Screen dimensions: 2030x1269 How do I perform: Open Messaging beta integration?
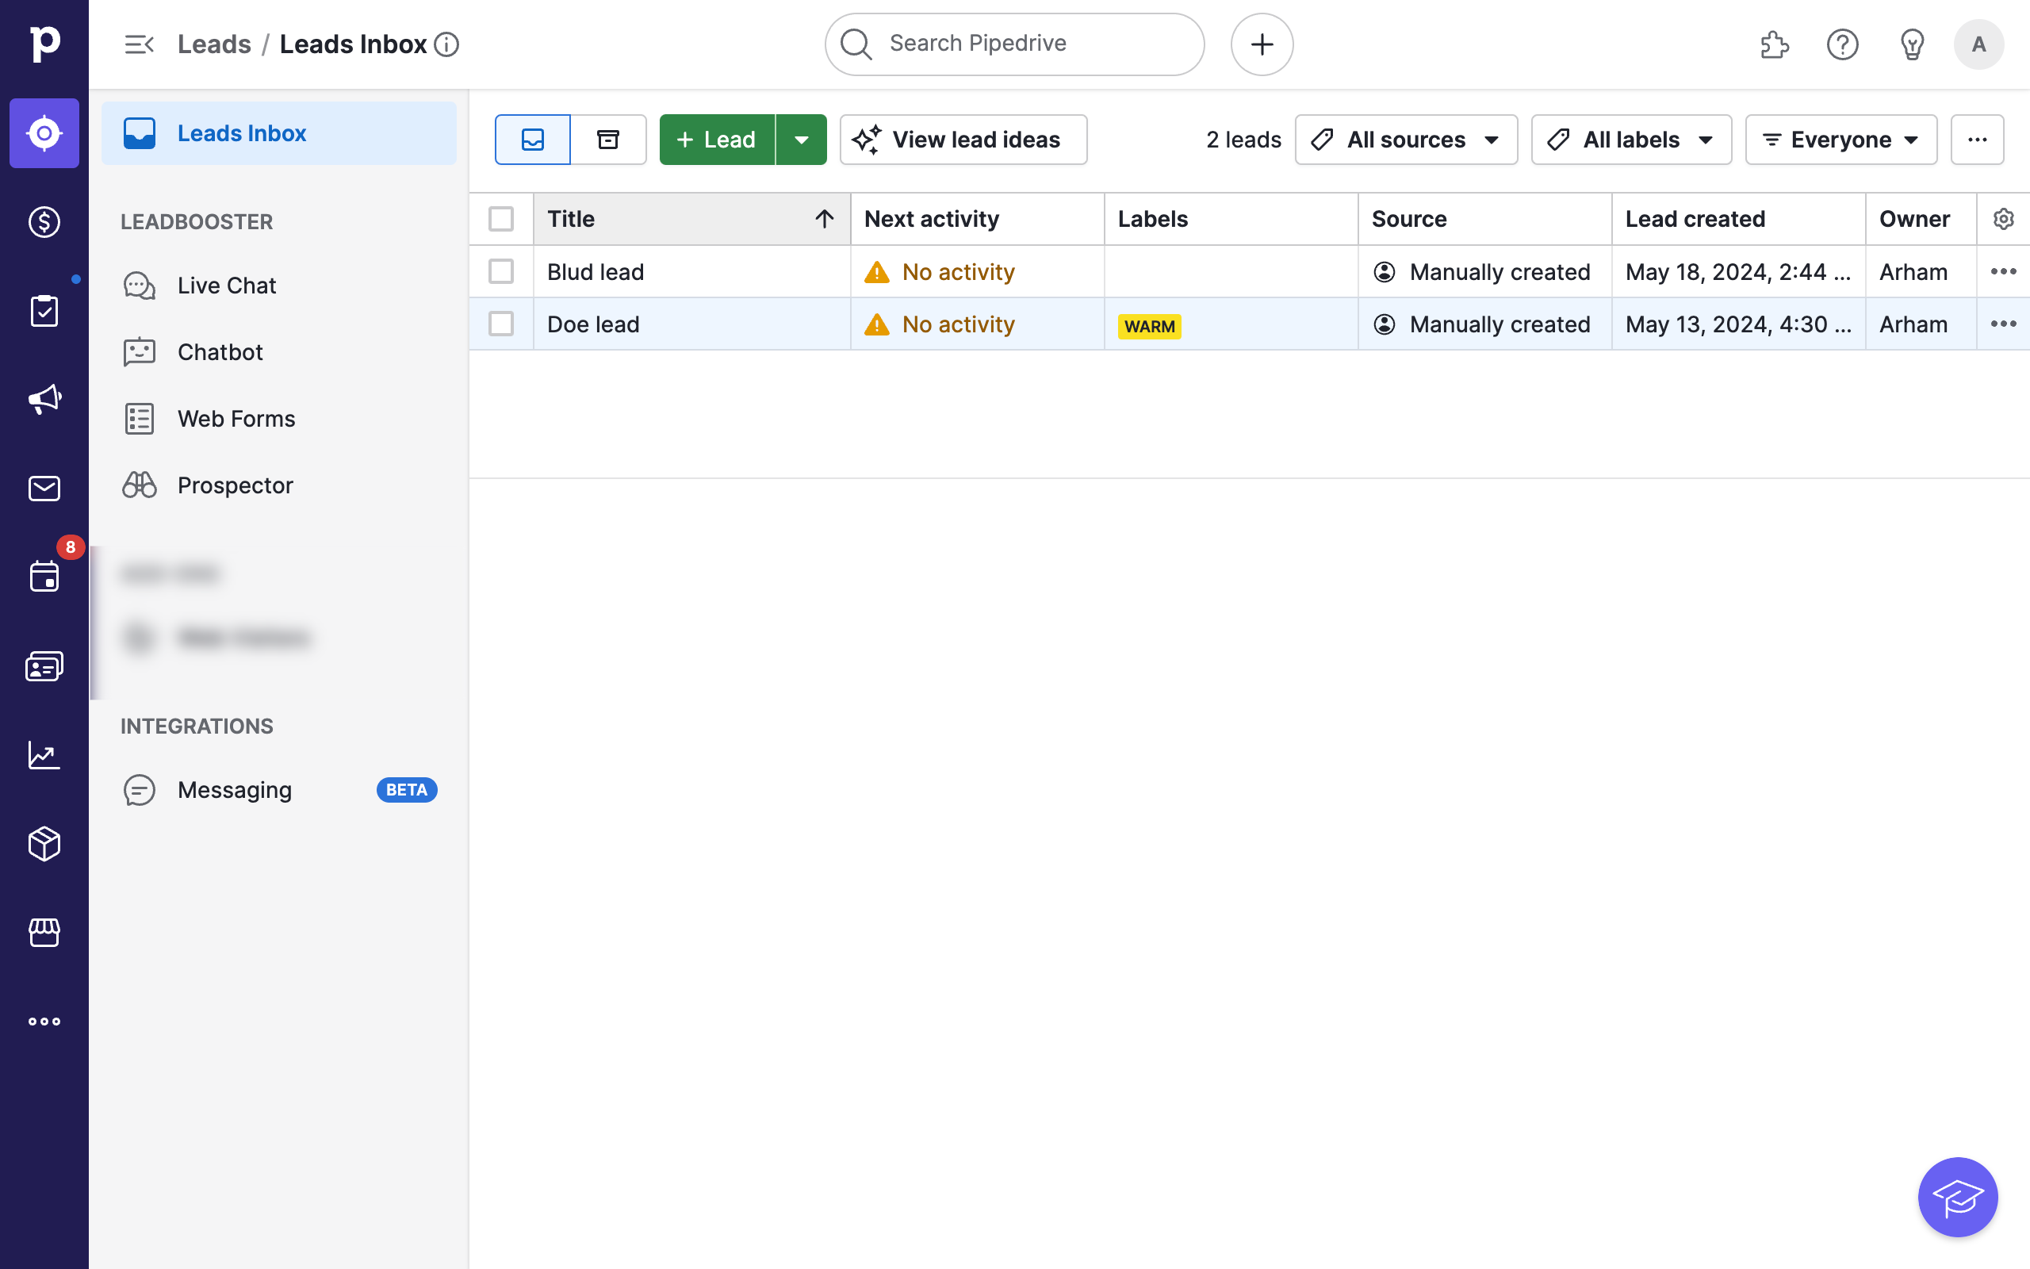[x=279, y=790]
